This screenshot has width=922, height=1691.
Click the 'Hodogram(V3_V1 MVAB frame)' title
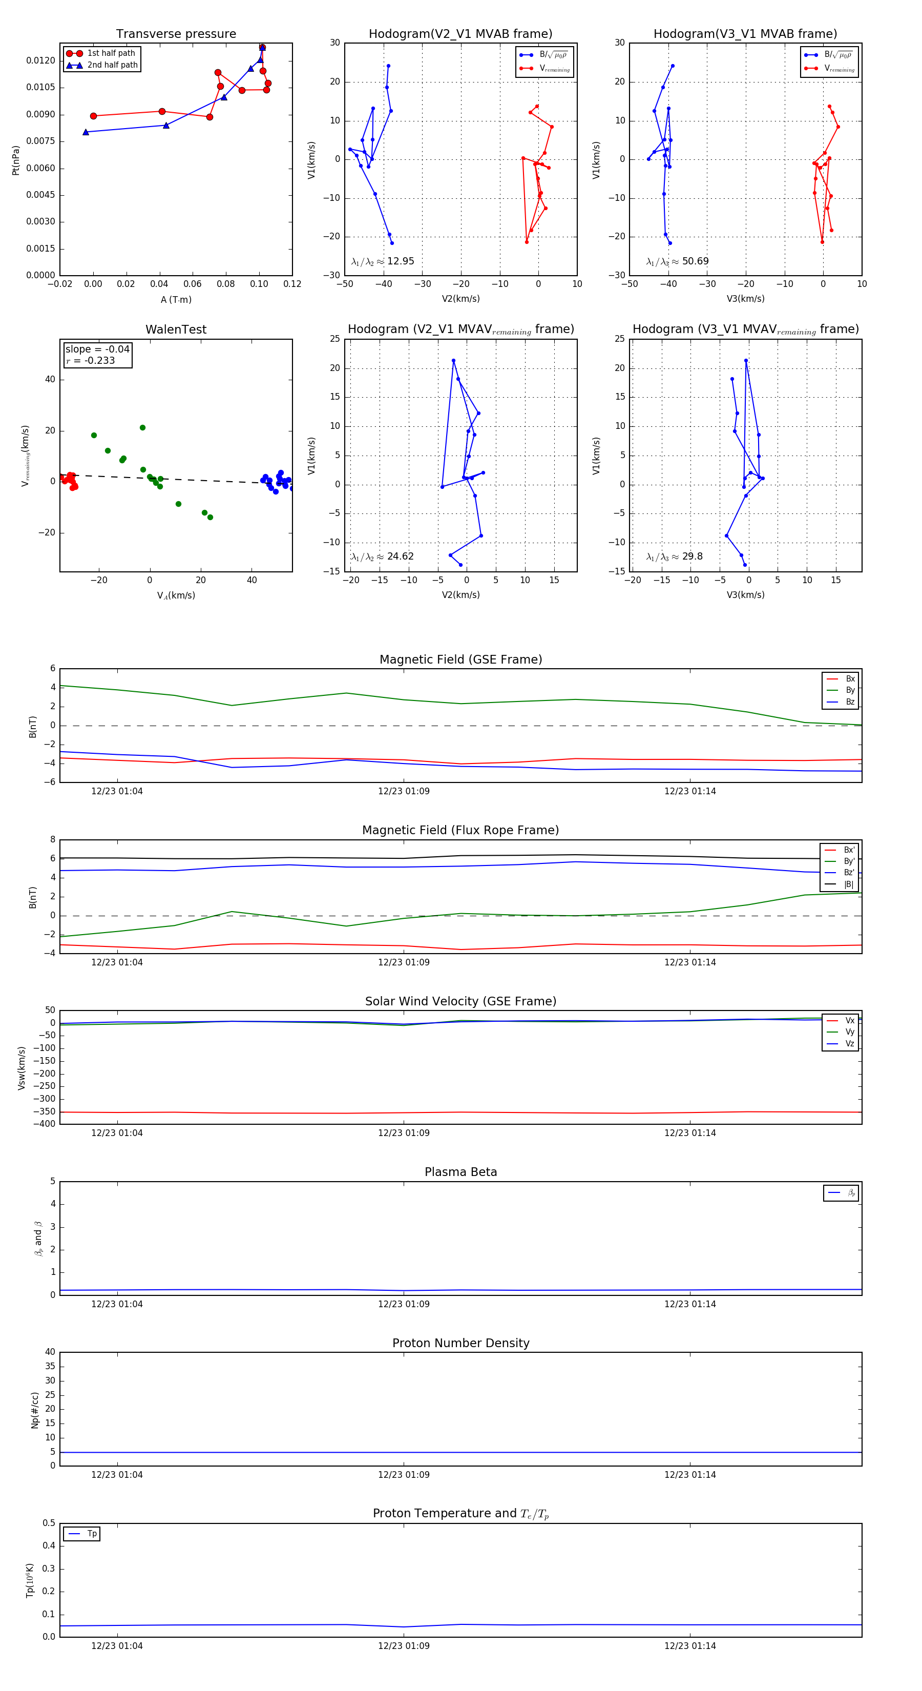tap(745, 34)
